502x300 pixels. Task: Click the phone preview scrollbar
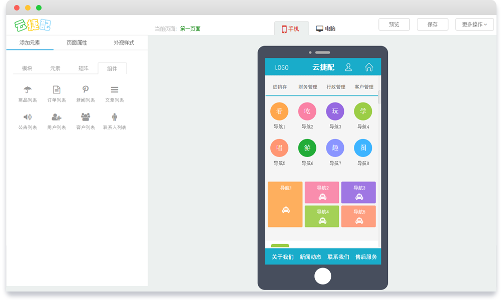click(379, 97)
